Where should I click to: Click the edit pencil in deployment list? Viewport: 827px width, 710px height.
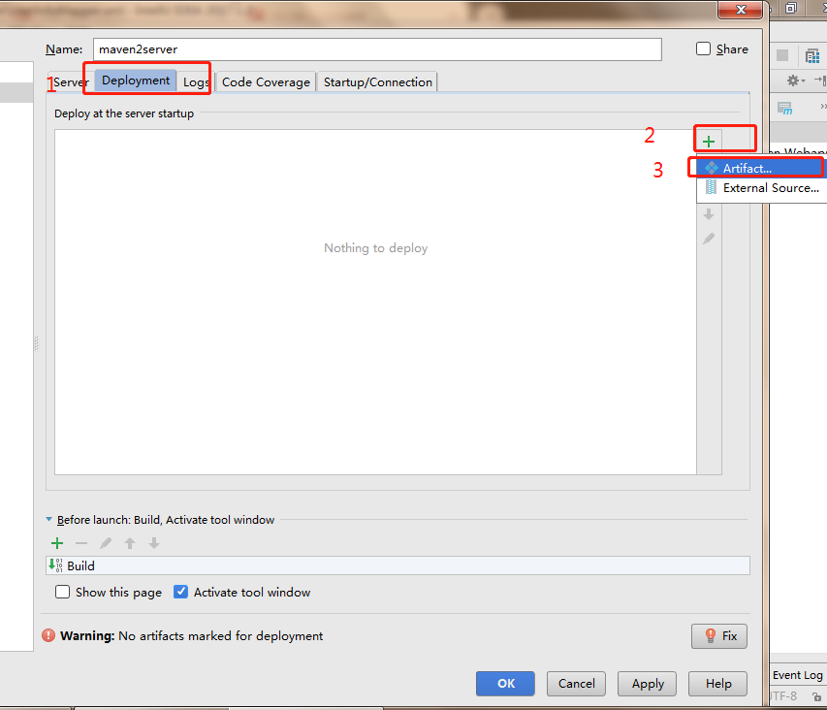click(709, 239)
